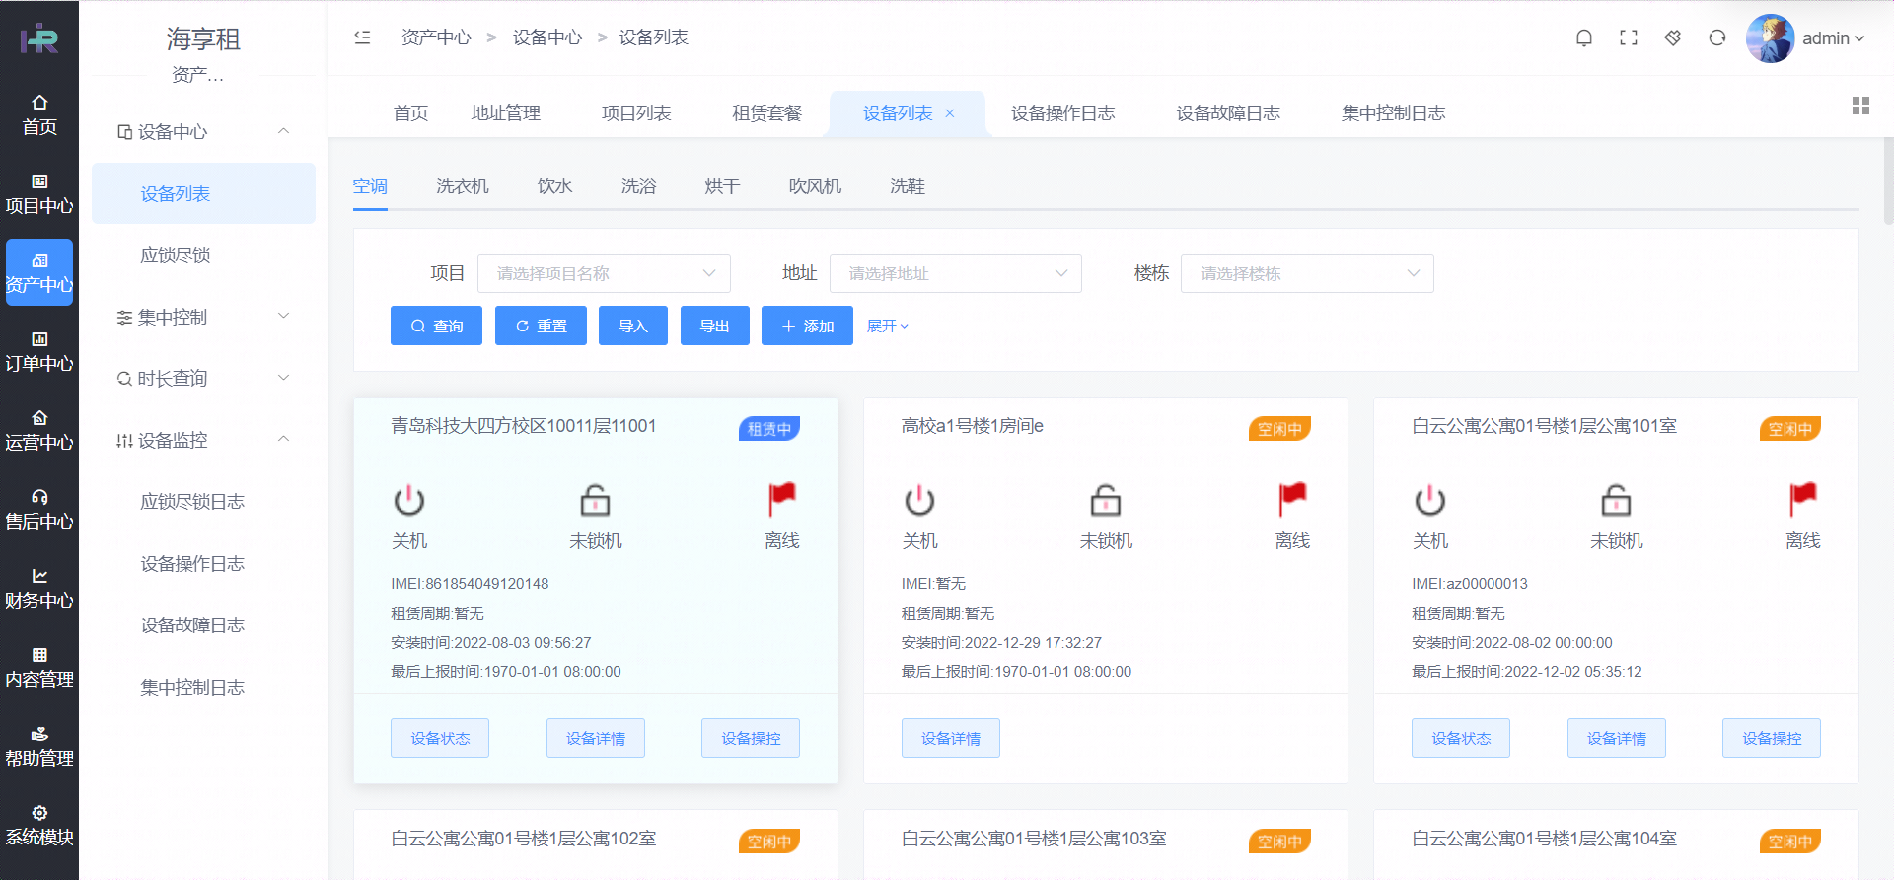Open 设备详情 on 高校a1号楼1房间e card
The image size is (1894, 880).
tap(951, 738)
